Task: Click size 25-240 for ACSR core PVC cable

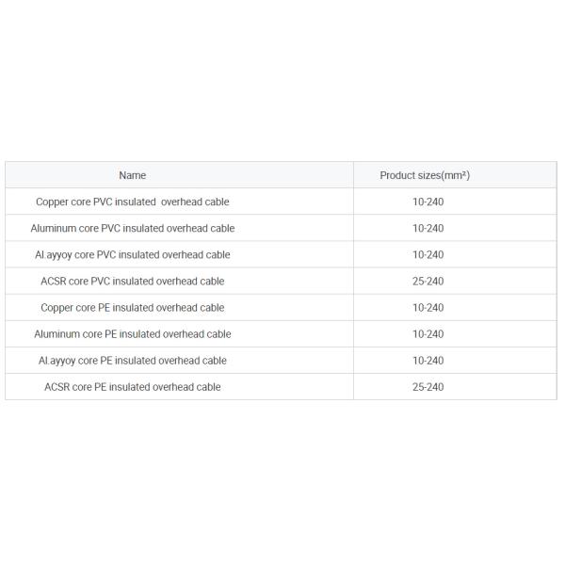Action: click(x=428, y=281)
